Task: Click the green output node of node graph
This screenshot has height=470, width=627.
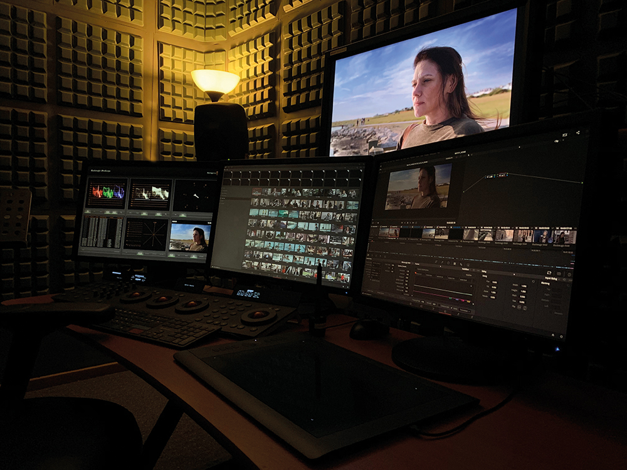Action: [583, 182]
